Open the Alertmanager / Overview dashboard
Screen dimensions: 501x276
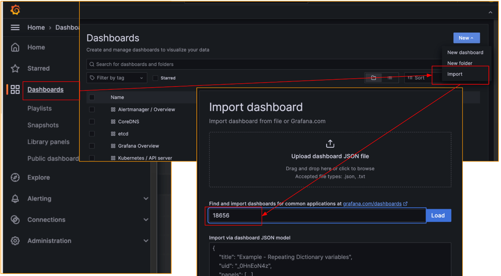146,109
